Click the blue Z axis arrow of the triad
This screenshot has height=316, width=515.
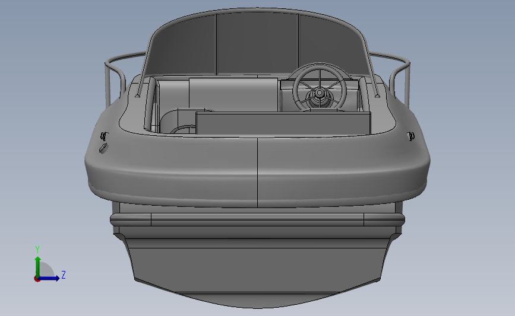pyautogui.click(x=49, y=278)
